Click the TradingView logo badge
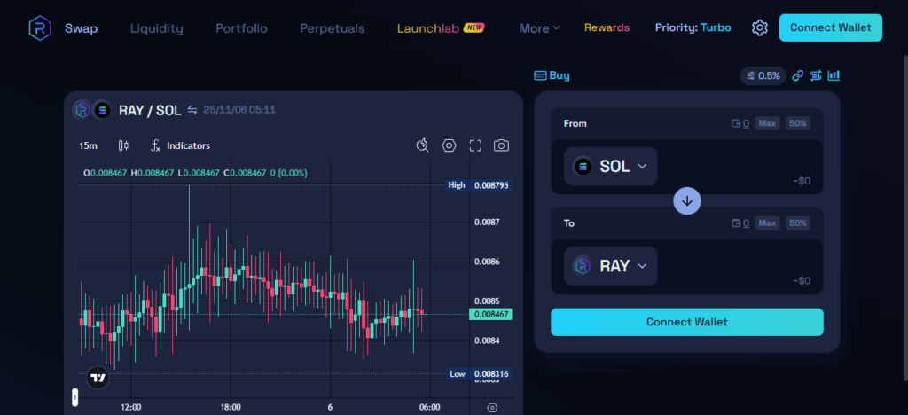This screenshot has width=908, height=415. click(98, 377)
